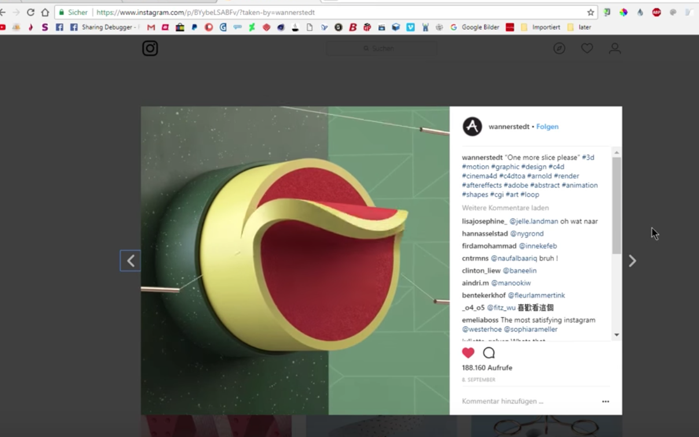Image resolution: width=699 pixels, height=437 pixels.
Task: Click Weitere Kommentare laden
Action: tap(505, 208)
